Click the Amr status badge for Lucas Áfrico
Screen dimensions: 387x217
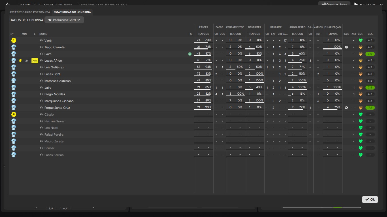click(35, 61)
